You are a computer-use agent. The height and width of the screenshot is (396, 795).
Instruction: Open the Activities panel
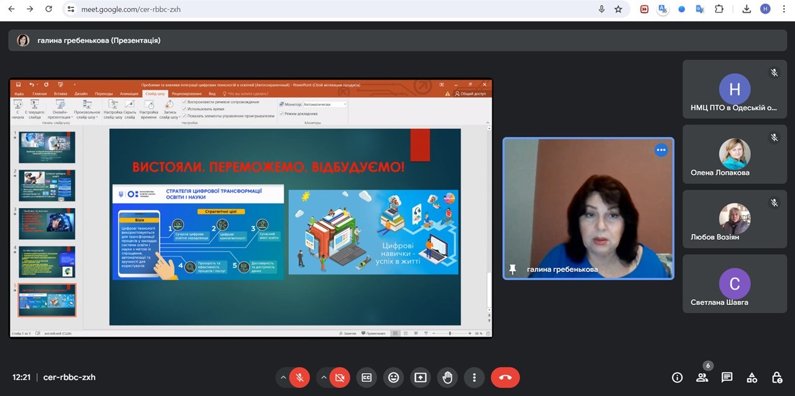(x=752, y=377)
